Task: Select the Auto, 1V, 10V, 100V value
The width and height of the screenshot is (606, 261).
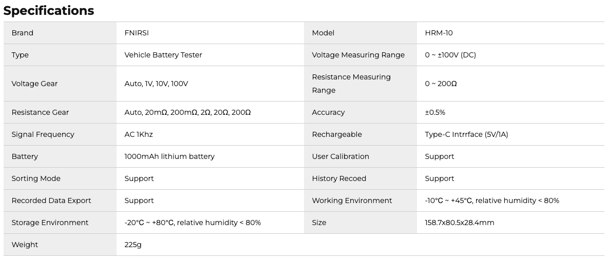Action: (156, 84)
